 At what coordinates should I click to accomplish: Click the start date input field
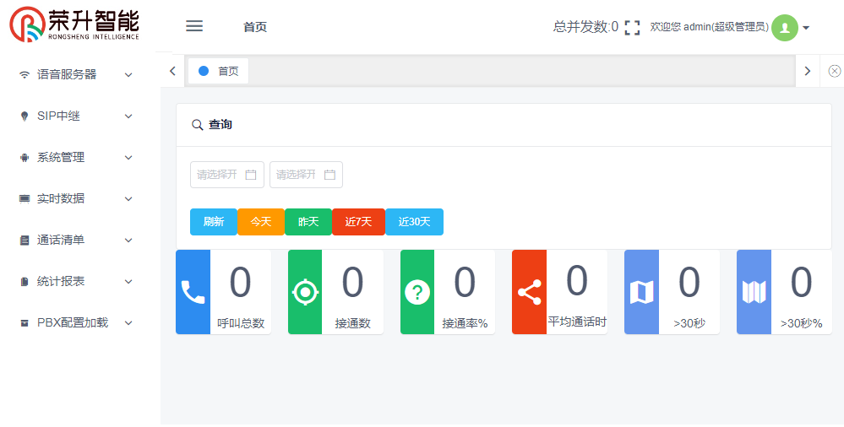coord(227,175)
